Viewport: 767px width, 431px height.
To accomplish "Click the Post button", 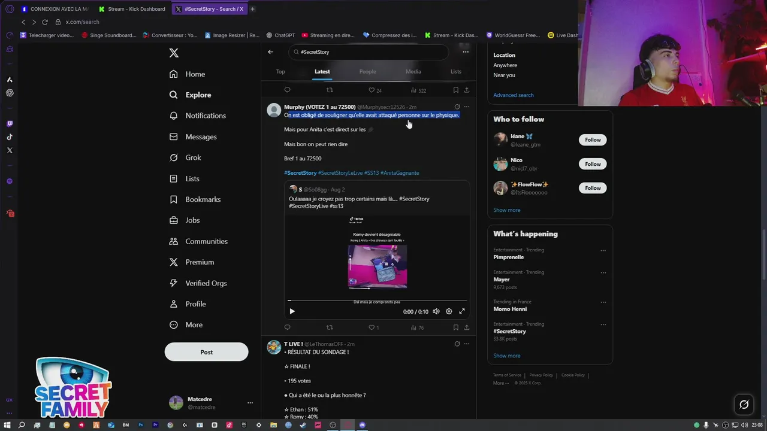I will (x=206, y=352).
